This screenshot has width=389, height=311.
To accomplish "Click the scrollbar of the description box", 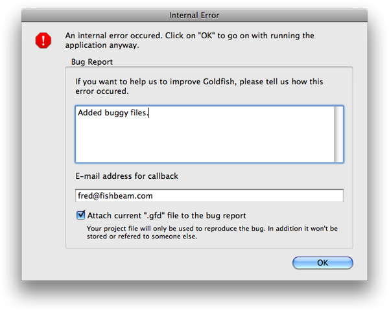I will [x=338, y=134].
